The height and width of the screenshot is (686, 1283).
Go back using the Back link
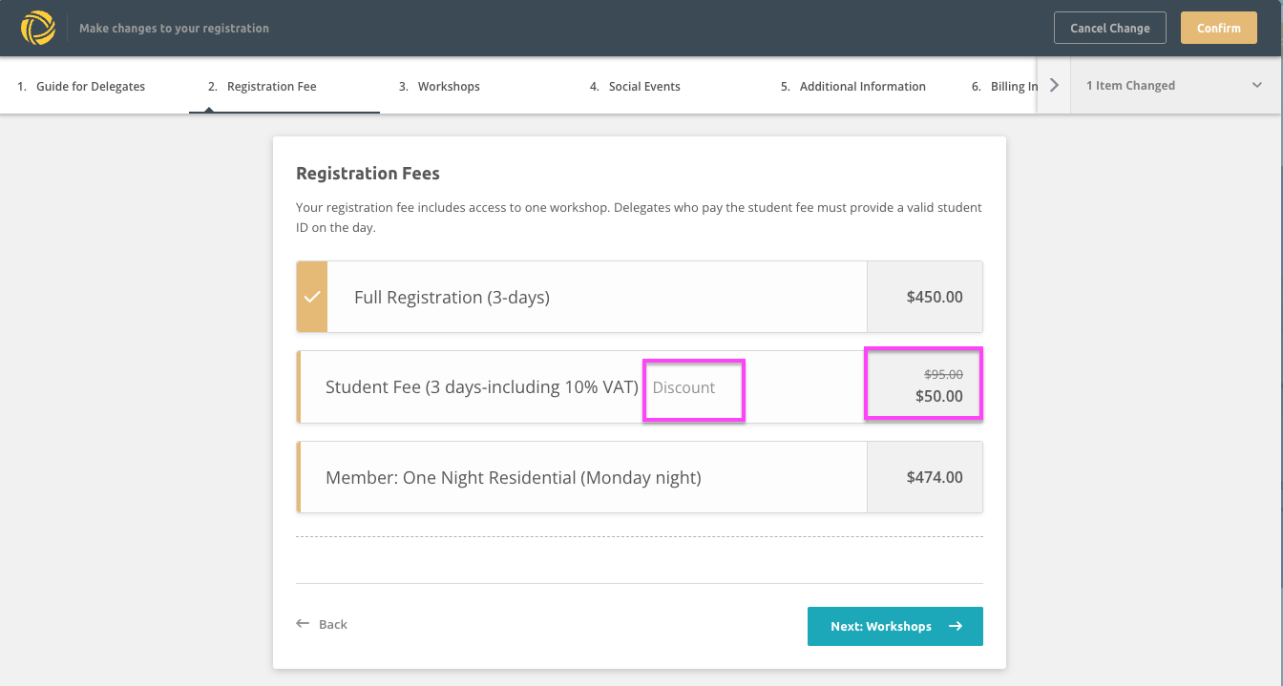tap(322, 624)
